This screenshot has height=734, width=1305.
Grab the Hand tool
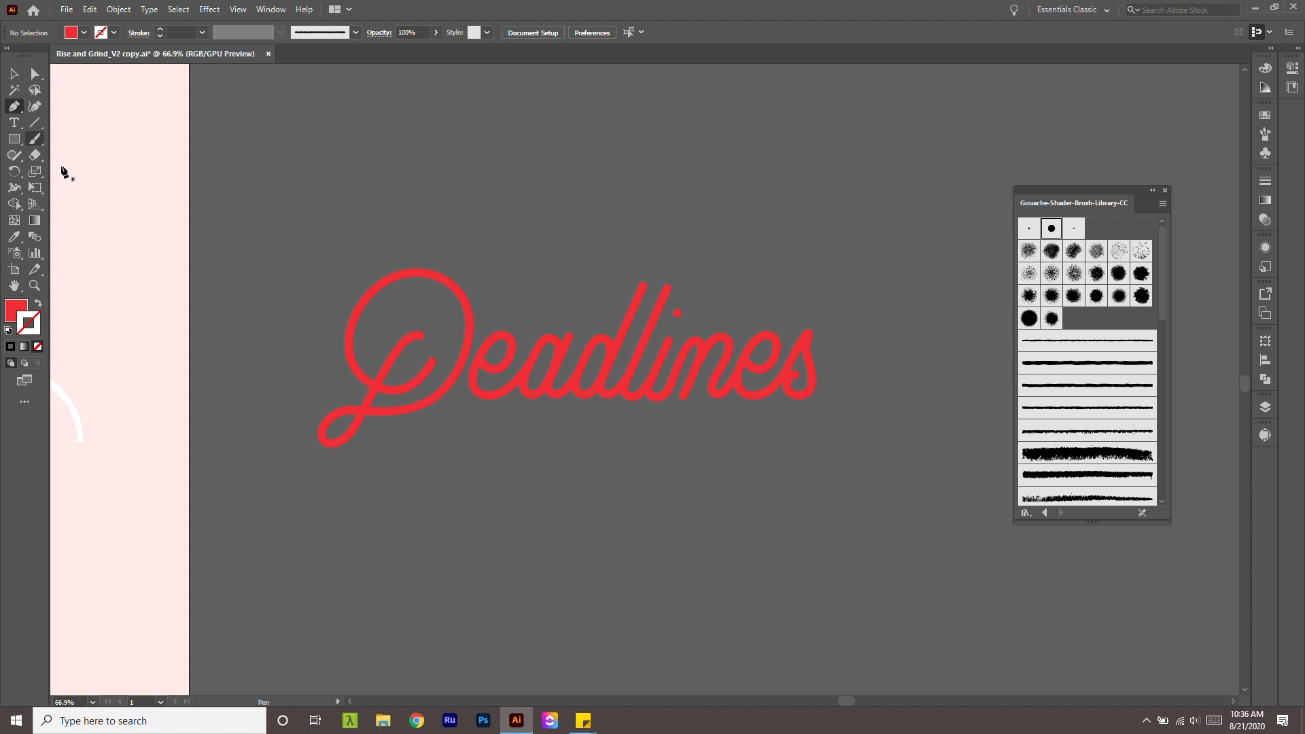(14, 285)
